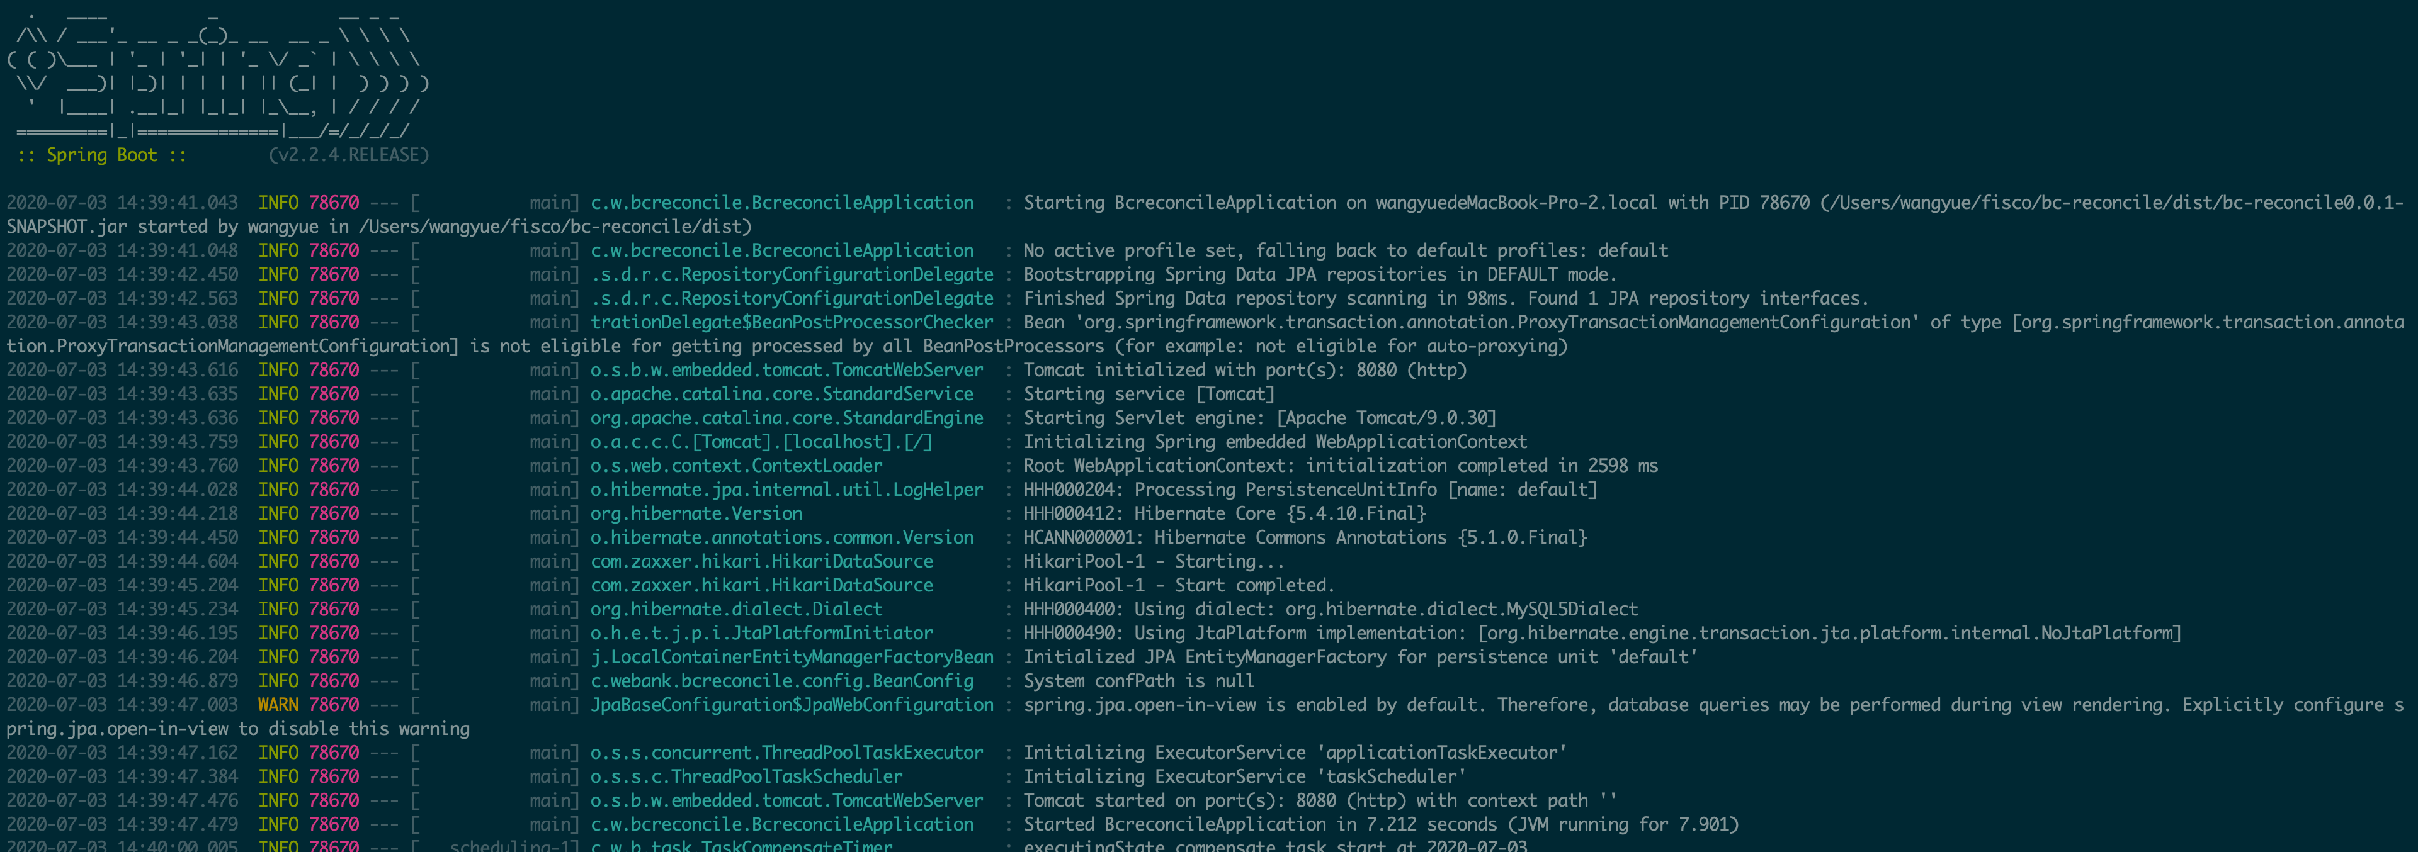
Task: Click 'o.a.c.c.C.[Tomcat].[localhost].[/]' logger name
Action: (761, 442)
